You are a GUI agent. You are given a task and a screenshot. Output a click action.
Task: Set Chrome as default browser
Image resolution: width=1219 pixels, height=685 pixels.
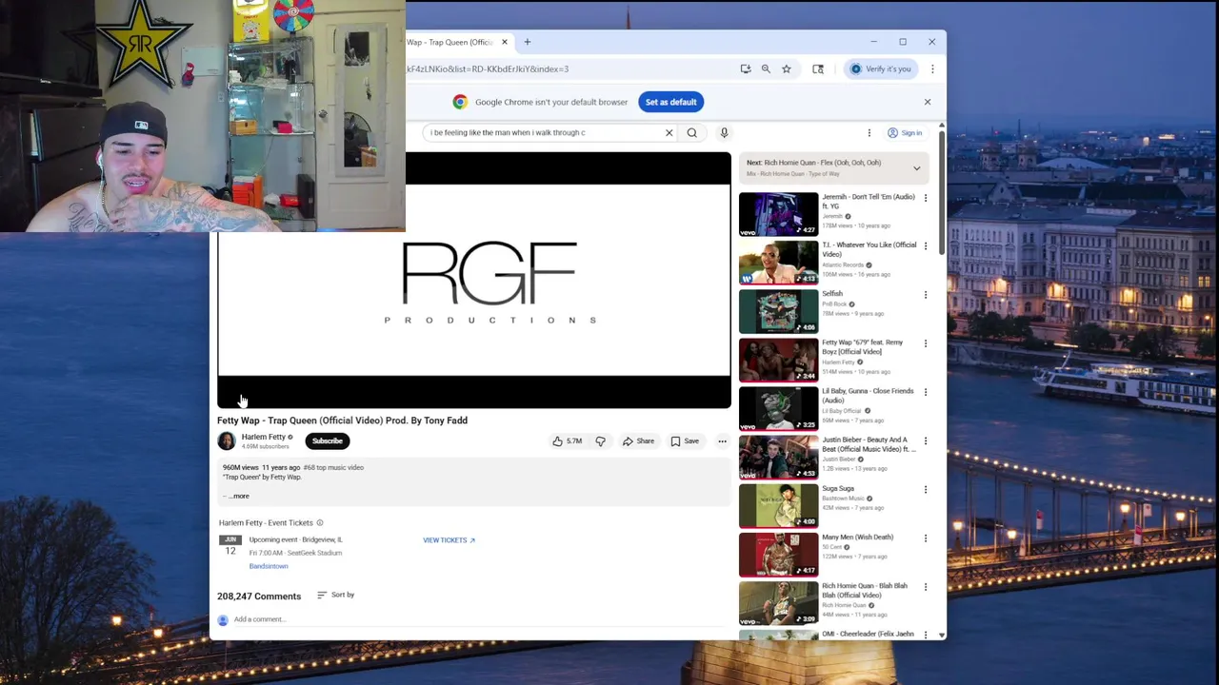coord(671,102)
